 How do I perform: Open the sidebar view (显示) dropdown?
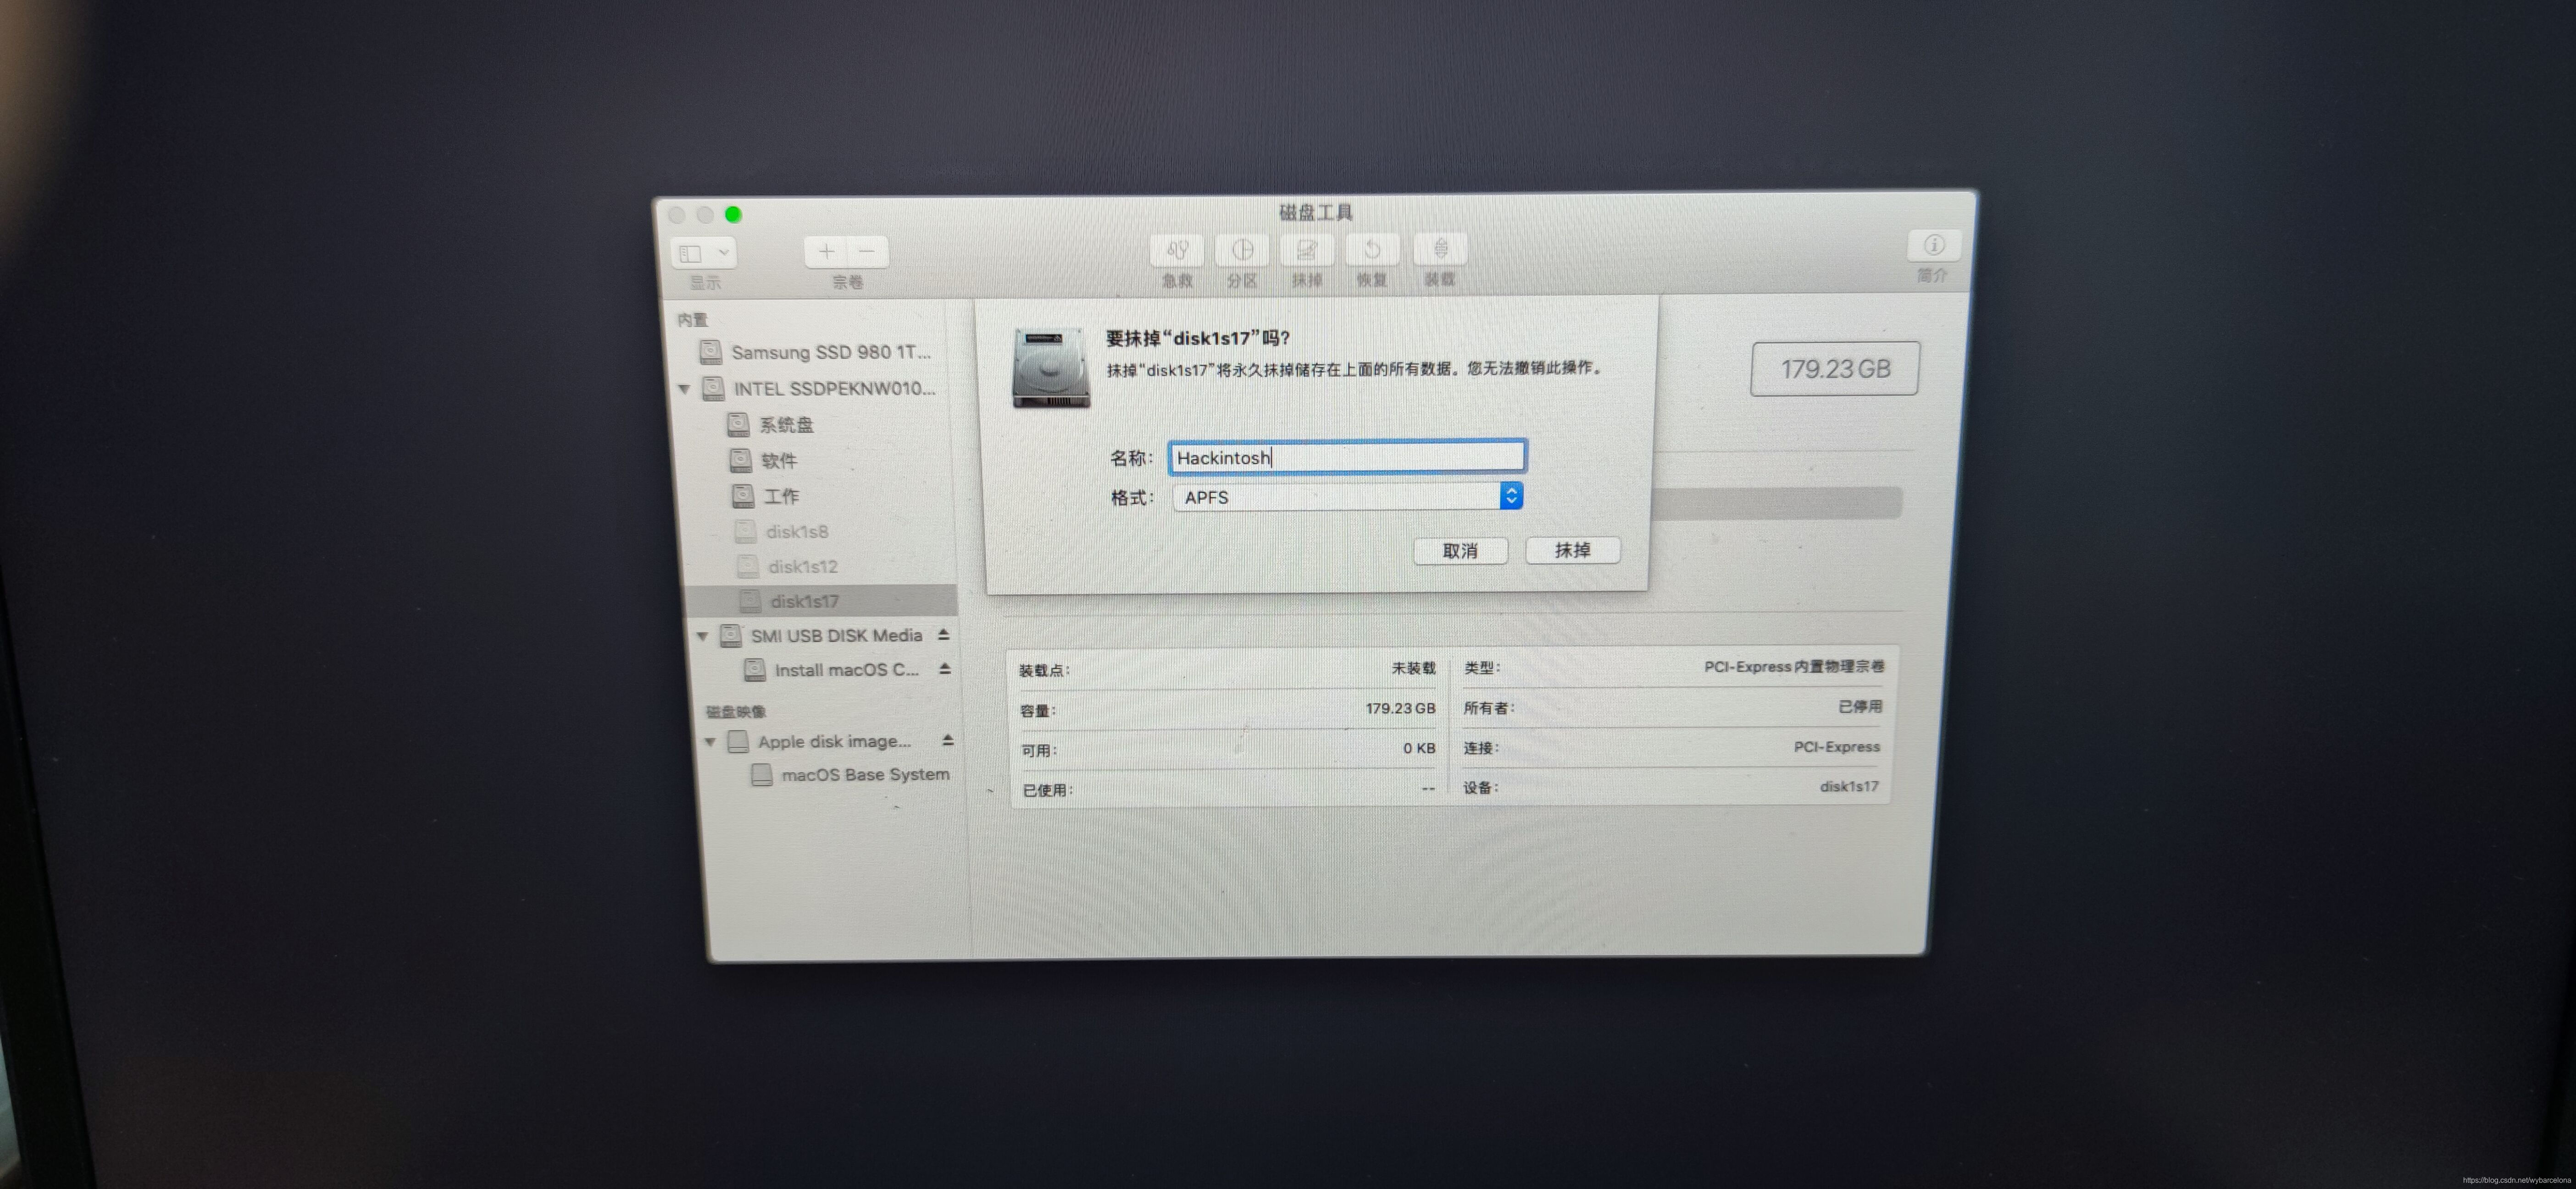(704, 253)
